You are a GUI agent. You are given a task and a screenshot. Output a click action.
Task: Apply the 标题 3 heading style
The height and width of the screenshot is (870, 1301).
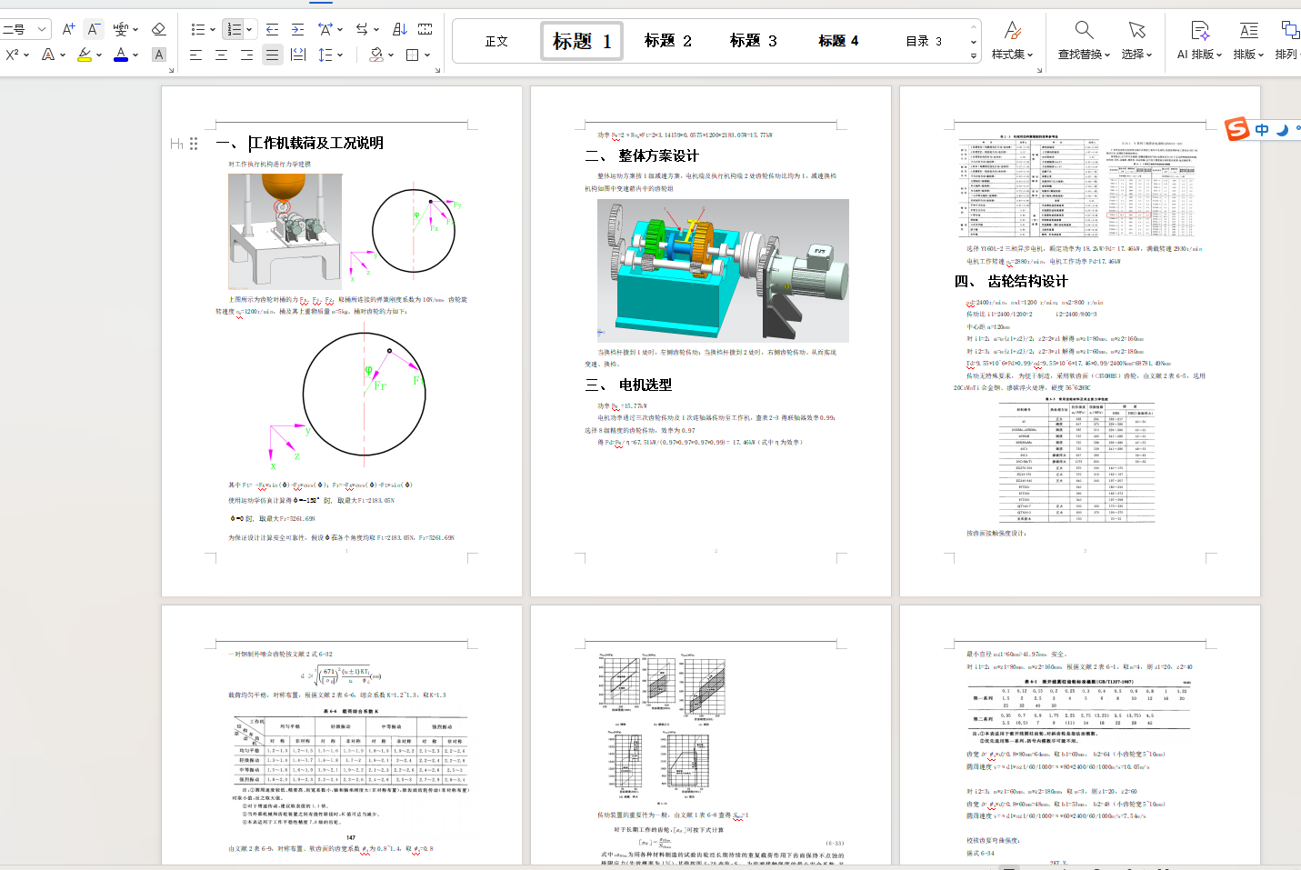click(754, 41)
